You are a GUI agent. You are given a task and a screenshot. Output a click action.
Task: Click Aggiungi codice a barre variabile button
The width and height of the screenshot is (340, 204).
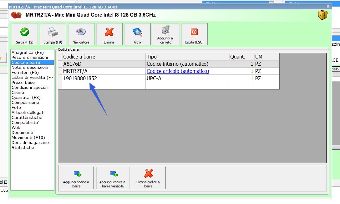(x=113, y=178)
